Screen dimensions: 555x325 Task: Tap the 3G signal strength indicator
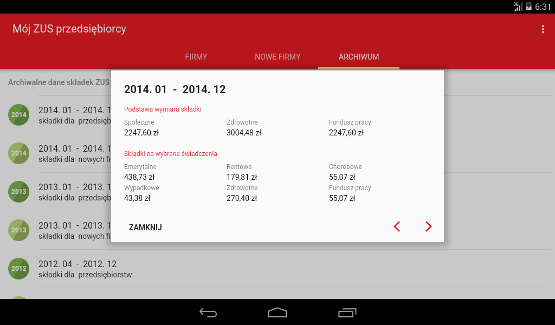click(x=518, y=6)
